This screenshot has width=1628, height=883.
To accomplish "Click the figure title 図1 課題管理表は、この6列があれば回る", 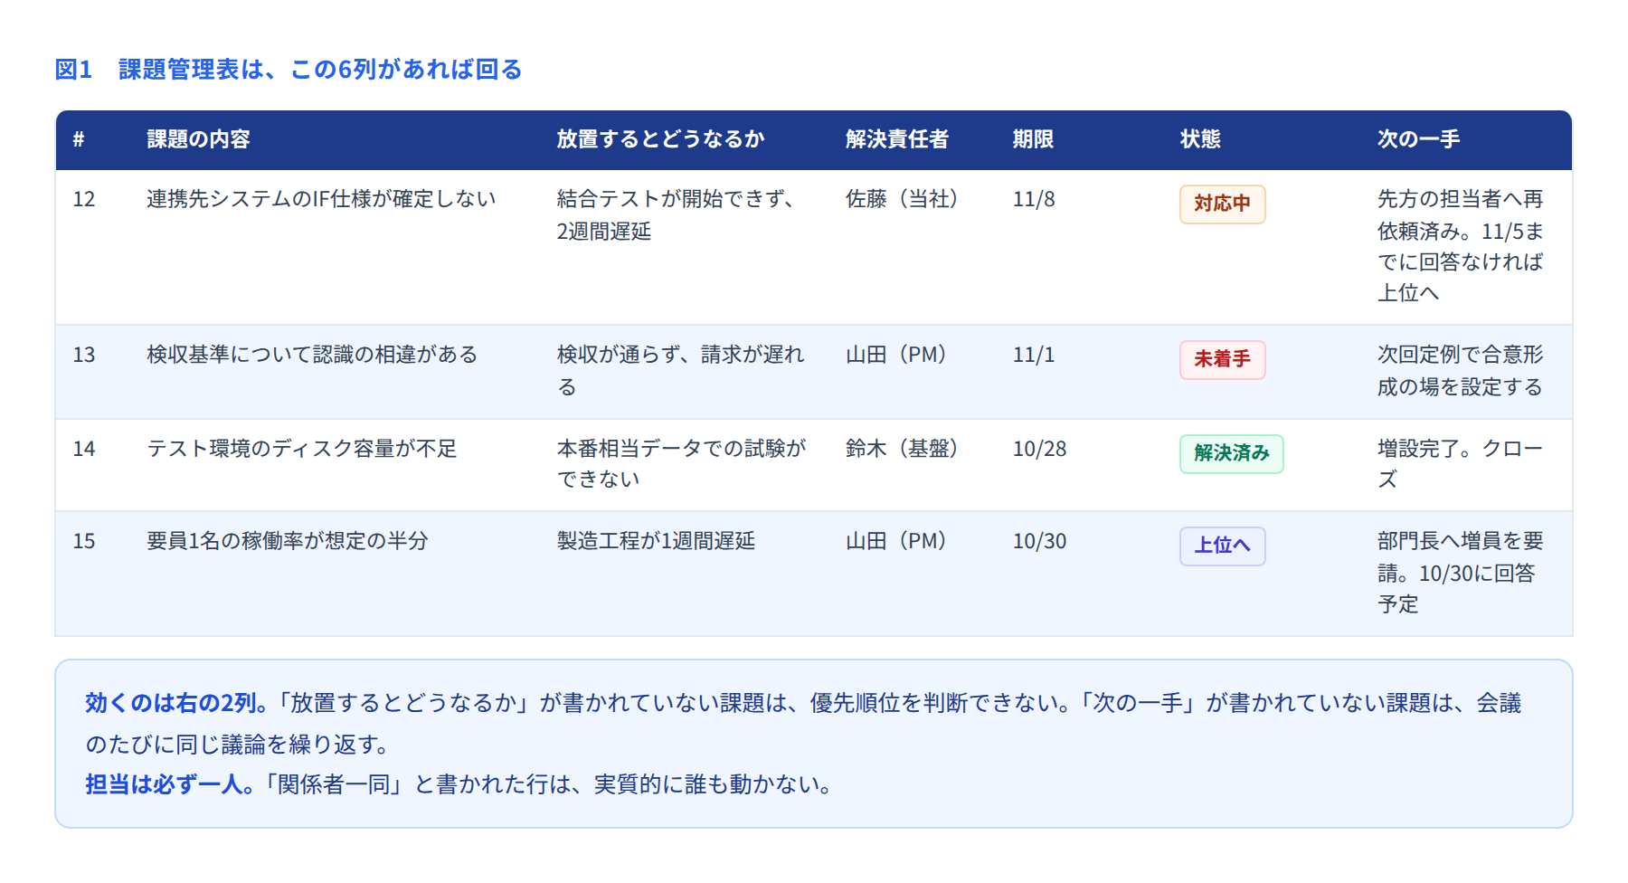I will pos(289,70).
